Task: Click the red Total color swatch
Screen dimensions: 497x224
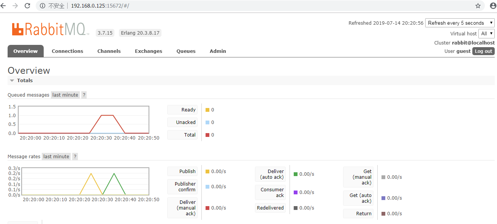Action: (207, 135)
